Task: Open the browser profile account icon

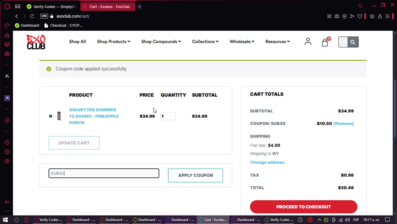Action: coord(380,16)
